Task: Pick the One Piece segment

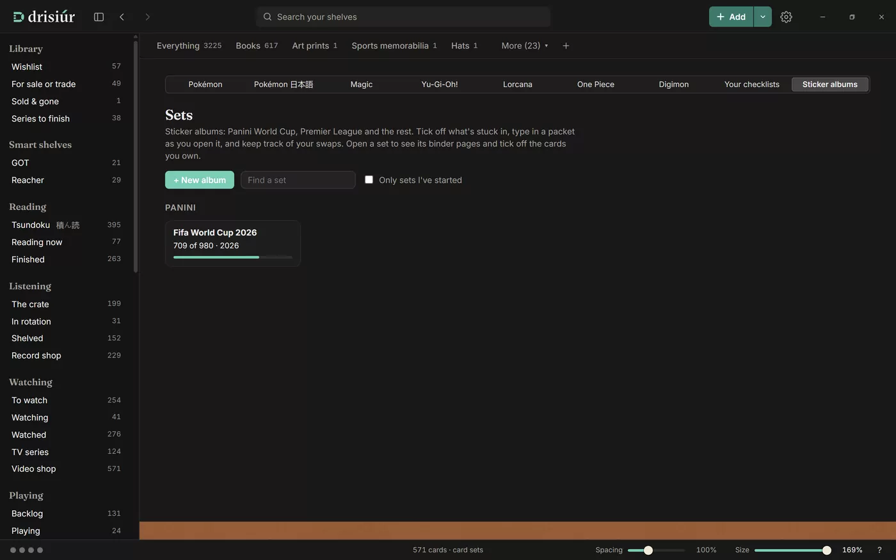Action: [596, 84]
